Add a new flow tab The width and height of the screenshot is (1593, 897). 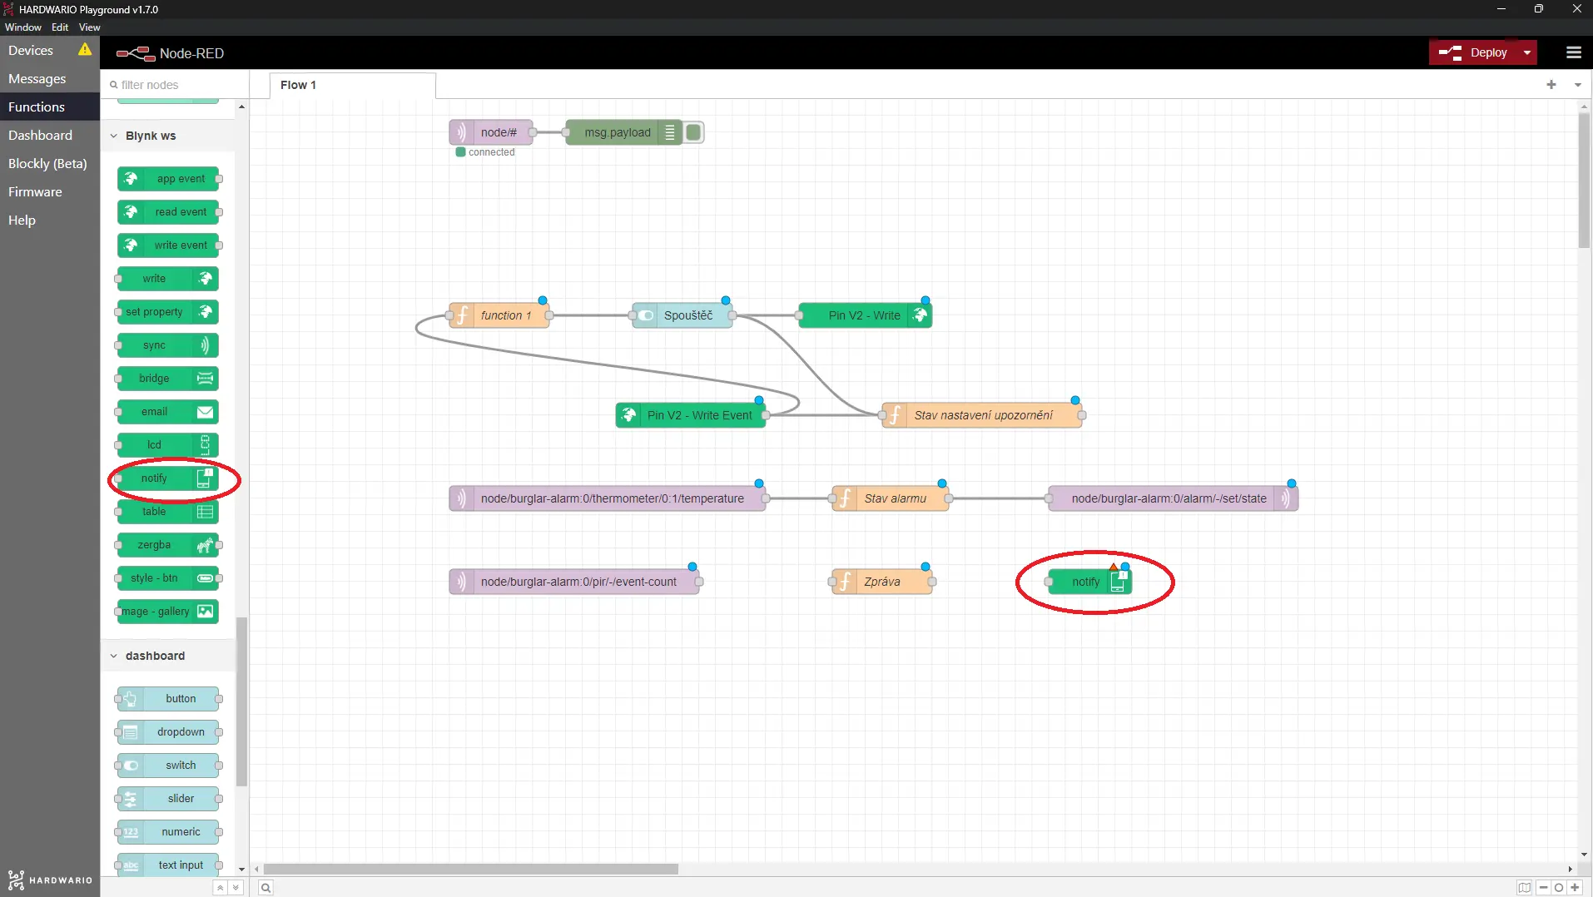1551,85
